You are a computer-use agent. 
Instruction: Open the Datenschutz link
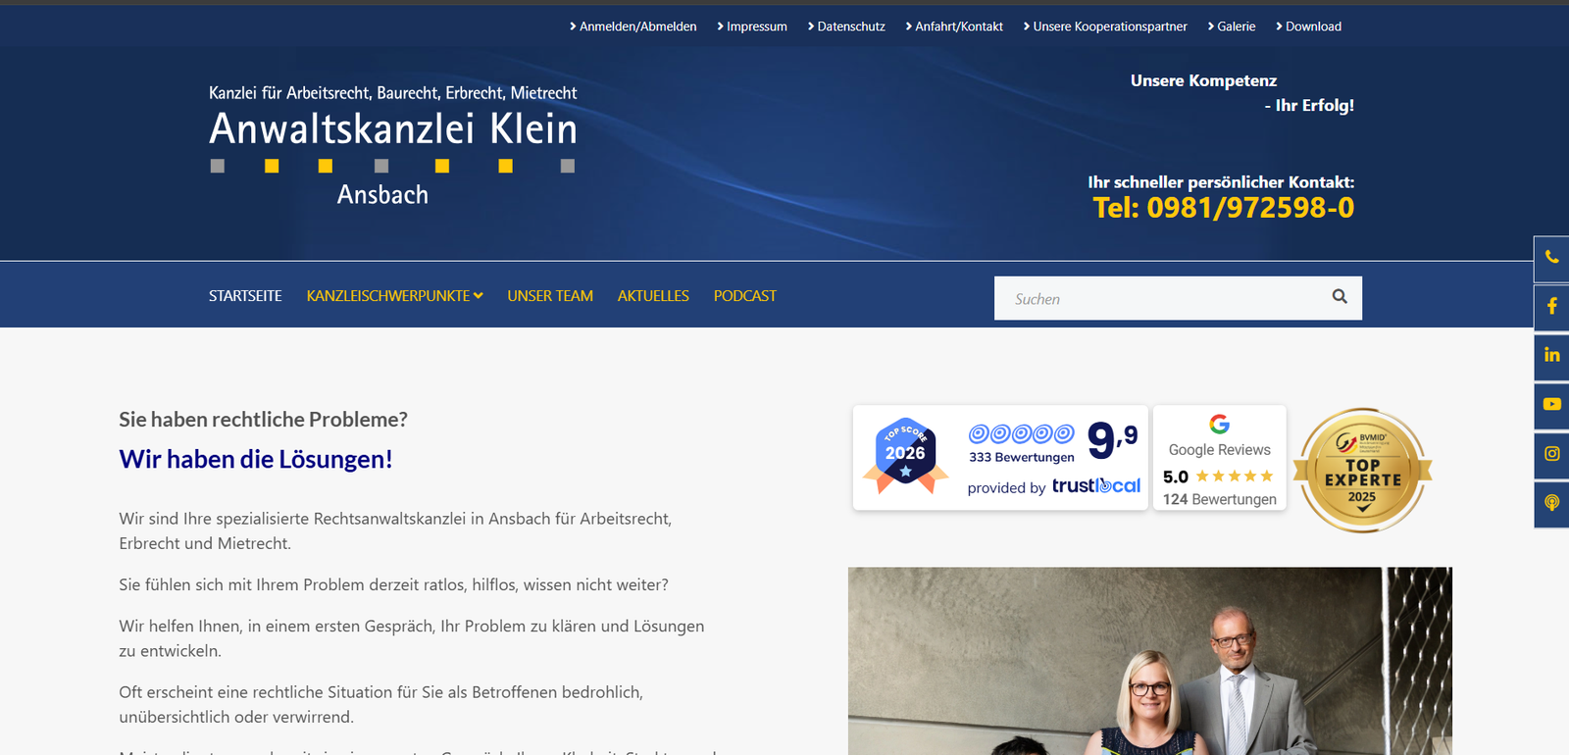[x=846, y=26]
